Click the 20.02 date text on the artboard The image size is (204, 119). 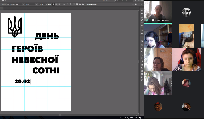tap(22, 81)
